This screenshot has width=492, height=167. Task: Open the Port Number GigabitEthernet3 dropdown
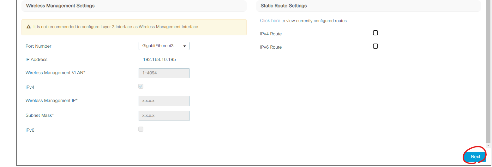click(164, 46)
